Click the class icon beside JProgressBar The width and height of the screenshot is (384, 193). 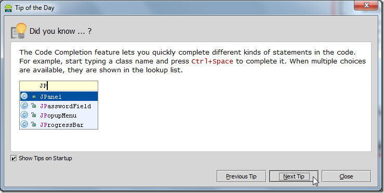(x=24, y=124)
